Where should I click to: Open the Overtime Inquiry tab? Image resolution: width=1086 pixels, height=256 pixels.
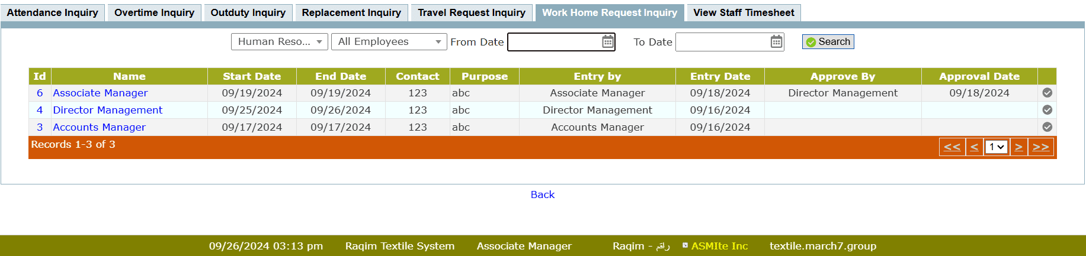coord(154,12)
